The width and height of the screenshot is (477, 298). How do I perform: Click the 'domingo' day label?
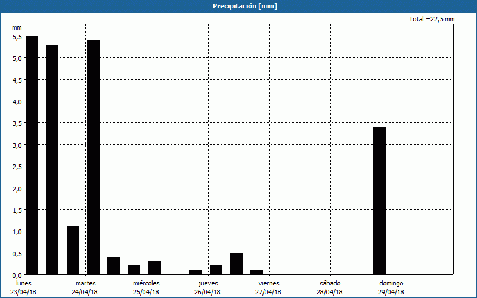click(391, 284)
